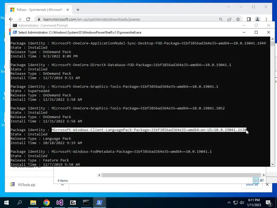Click the lock icon in address bar
The width and height of the screenshot is (277, 208).
tap(39, 19)
